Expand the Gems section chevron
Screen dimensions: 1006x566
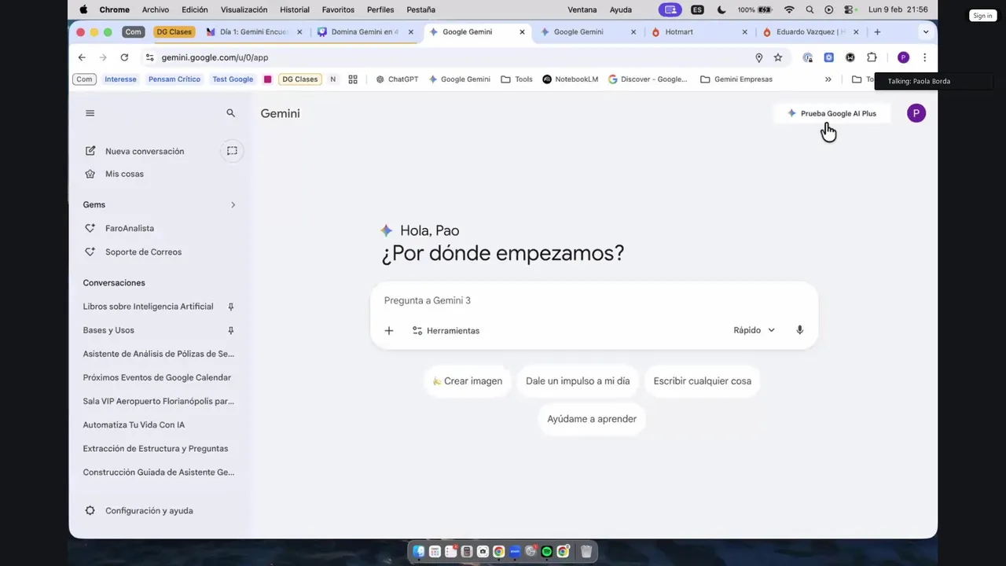tap(233, 205)
